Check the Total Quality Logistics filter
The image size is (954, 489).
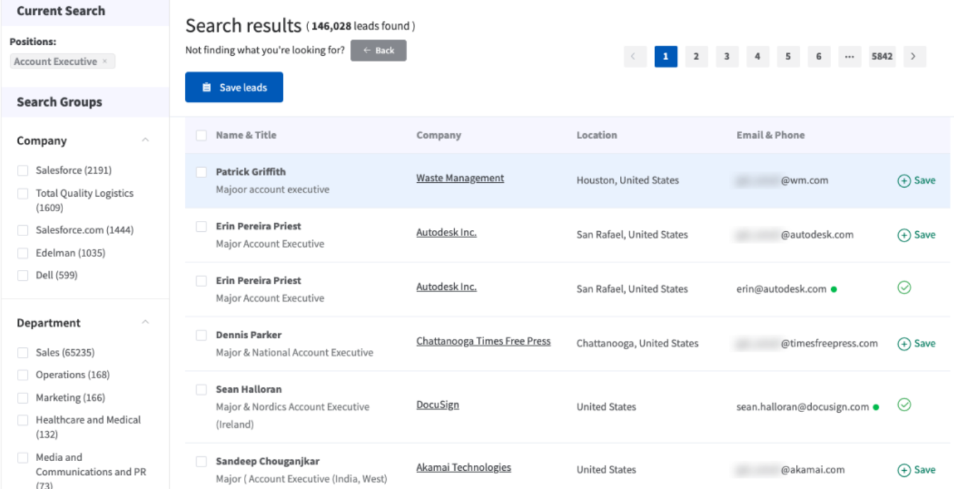tap(23, 194)
